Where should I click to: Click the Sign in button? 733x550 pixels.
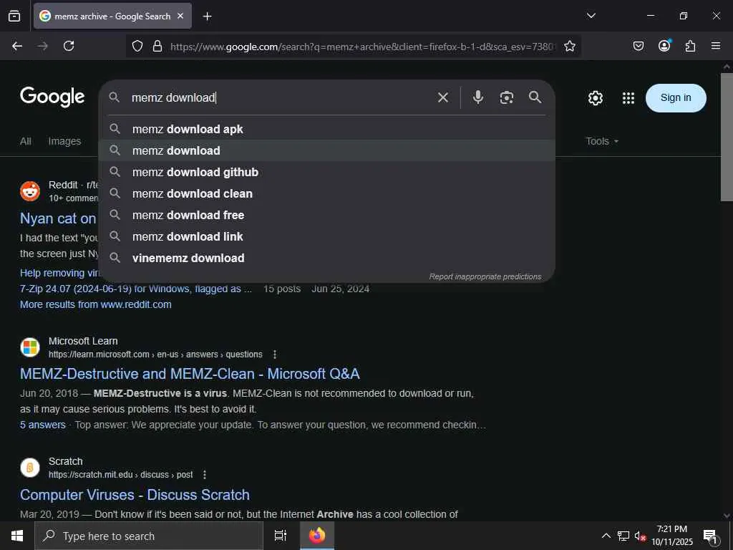click(x=676, y=97)
